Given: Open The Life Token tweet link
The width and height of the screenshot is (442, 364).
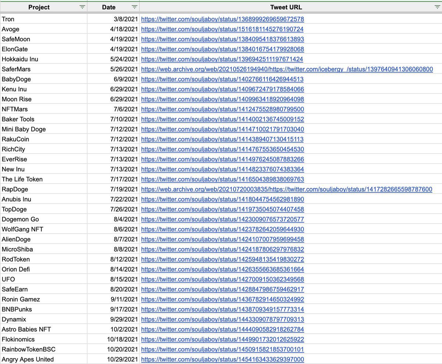Looking at the screenshot, I should click(222, 179).
